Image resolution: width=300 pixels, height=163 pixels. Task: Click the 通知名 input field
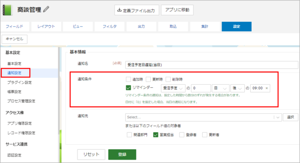tap(211, 65)
